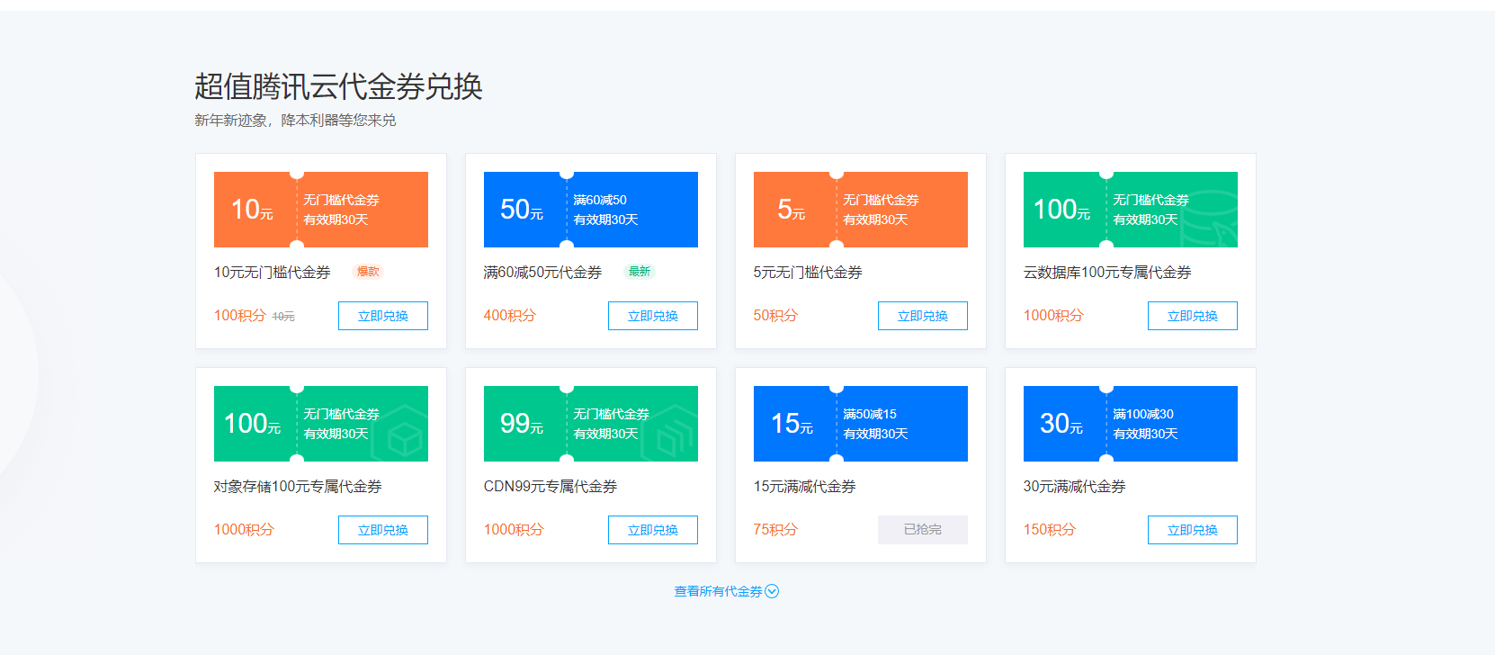Viewport: 1495px width, 655px height.
Task: Click 立即兑换 for 满60减50元代金券
Action: pos(653,316)
